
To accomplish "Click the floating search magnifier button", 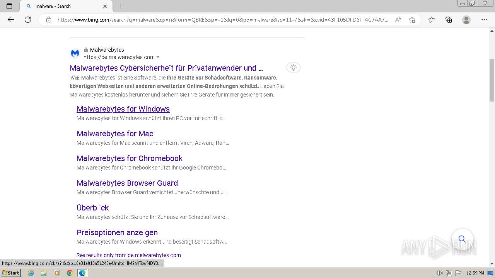I will coord(462,239).
